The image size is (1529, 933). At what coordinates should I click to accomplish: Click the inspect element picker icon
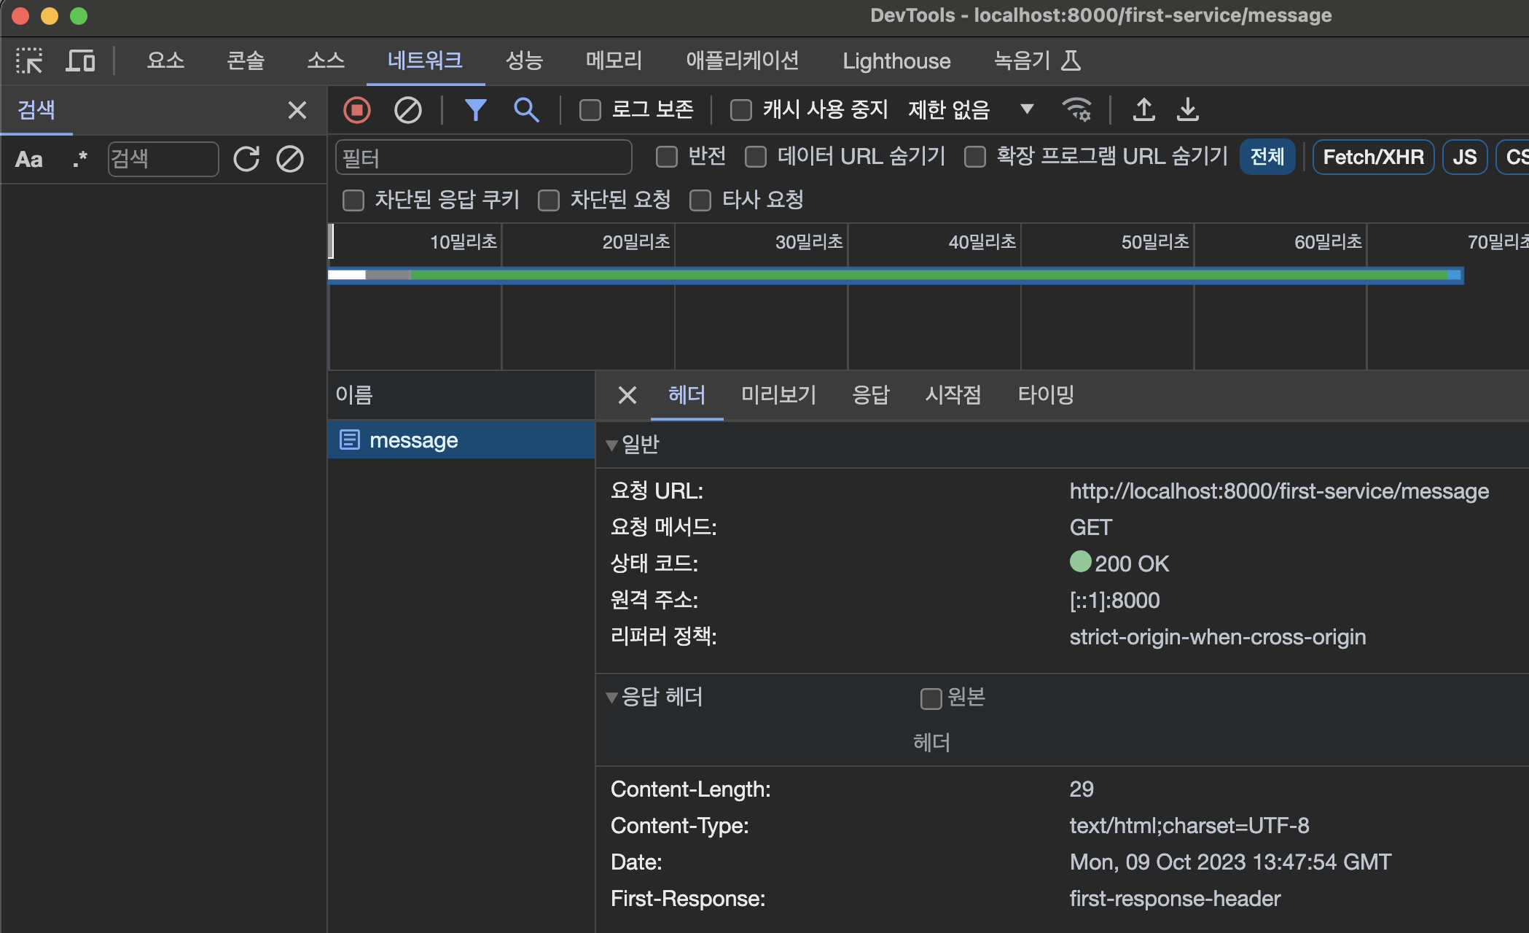pyautogui.click(x=29, y=60)
